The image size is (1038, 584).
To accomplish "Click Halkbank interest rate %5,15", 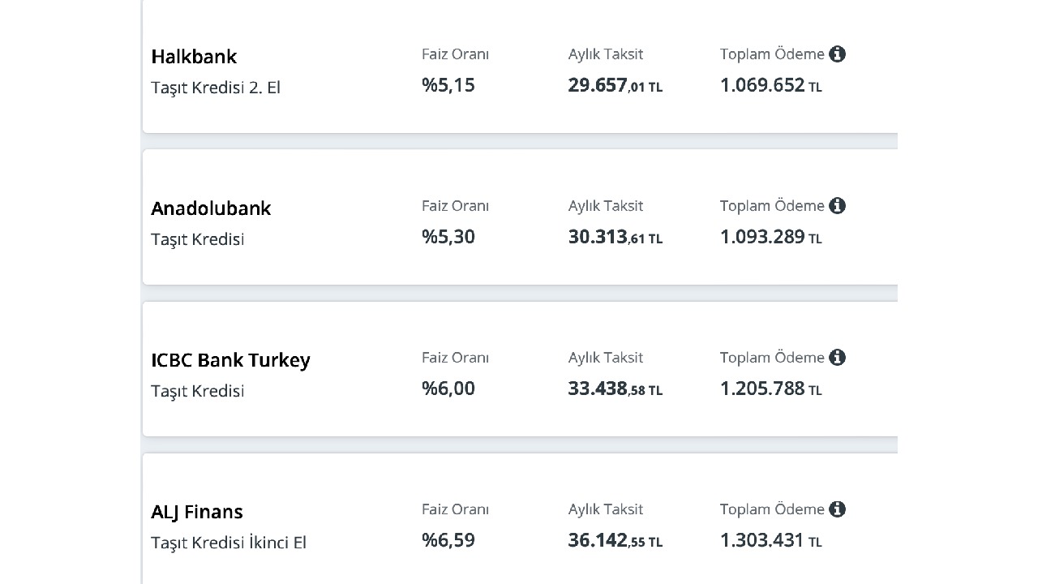I will [448, 85].
